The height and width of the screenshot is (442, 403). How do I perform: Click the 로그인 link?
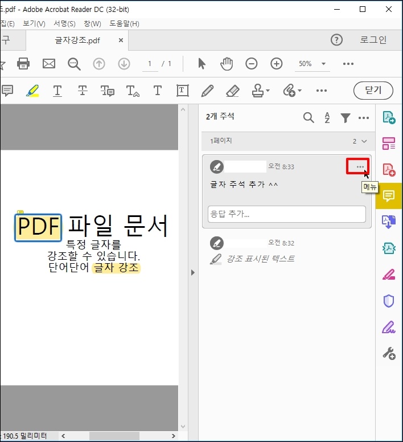(373, 40)
